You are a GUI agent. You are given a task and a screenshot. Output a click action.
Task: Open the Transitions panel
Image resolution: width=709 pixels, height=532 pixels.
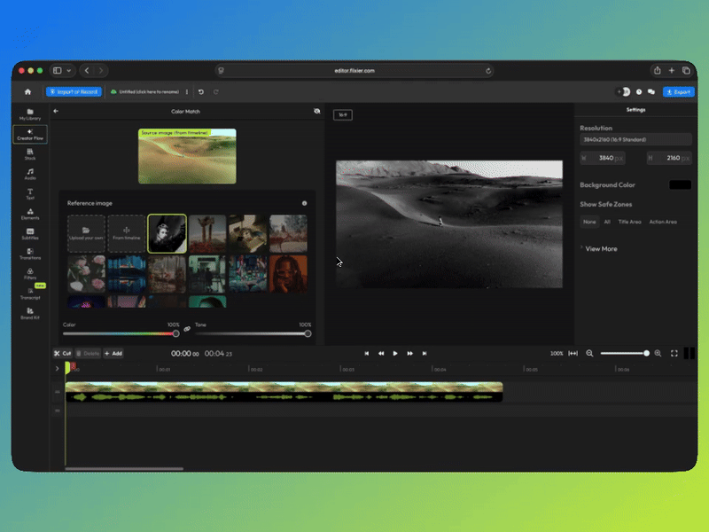coord(30,254)
